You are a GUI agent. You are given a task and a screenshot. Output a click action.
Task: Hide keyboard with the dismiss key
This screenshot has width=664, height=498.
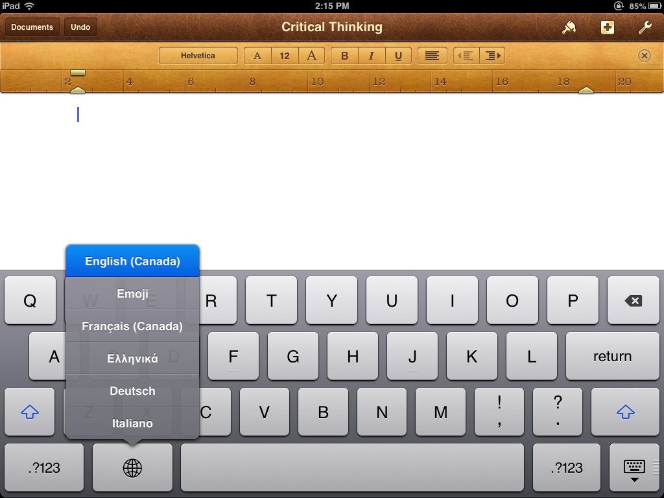[x=634, y=468]
